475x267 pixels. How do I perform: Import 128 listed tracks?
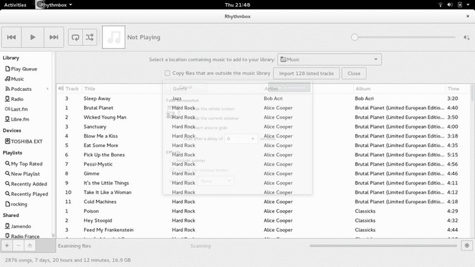tap(306, 73)
